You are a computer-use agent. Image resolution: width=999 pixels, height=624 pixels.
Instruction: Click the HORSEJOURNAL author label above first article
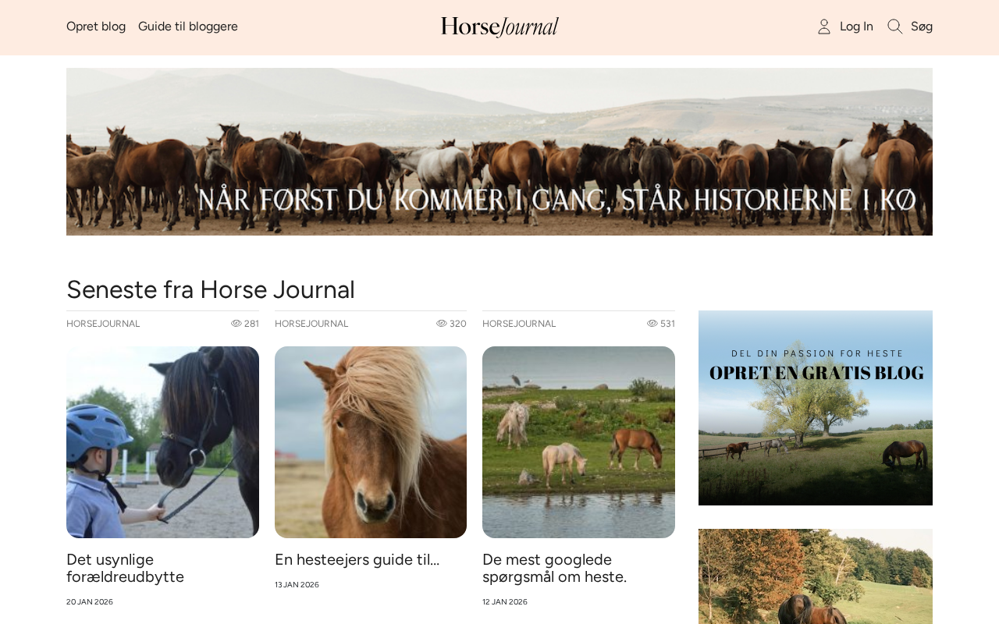pos(103,324)
